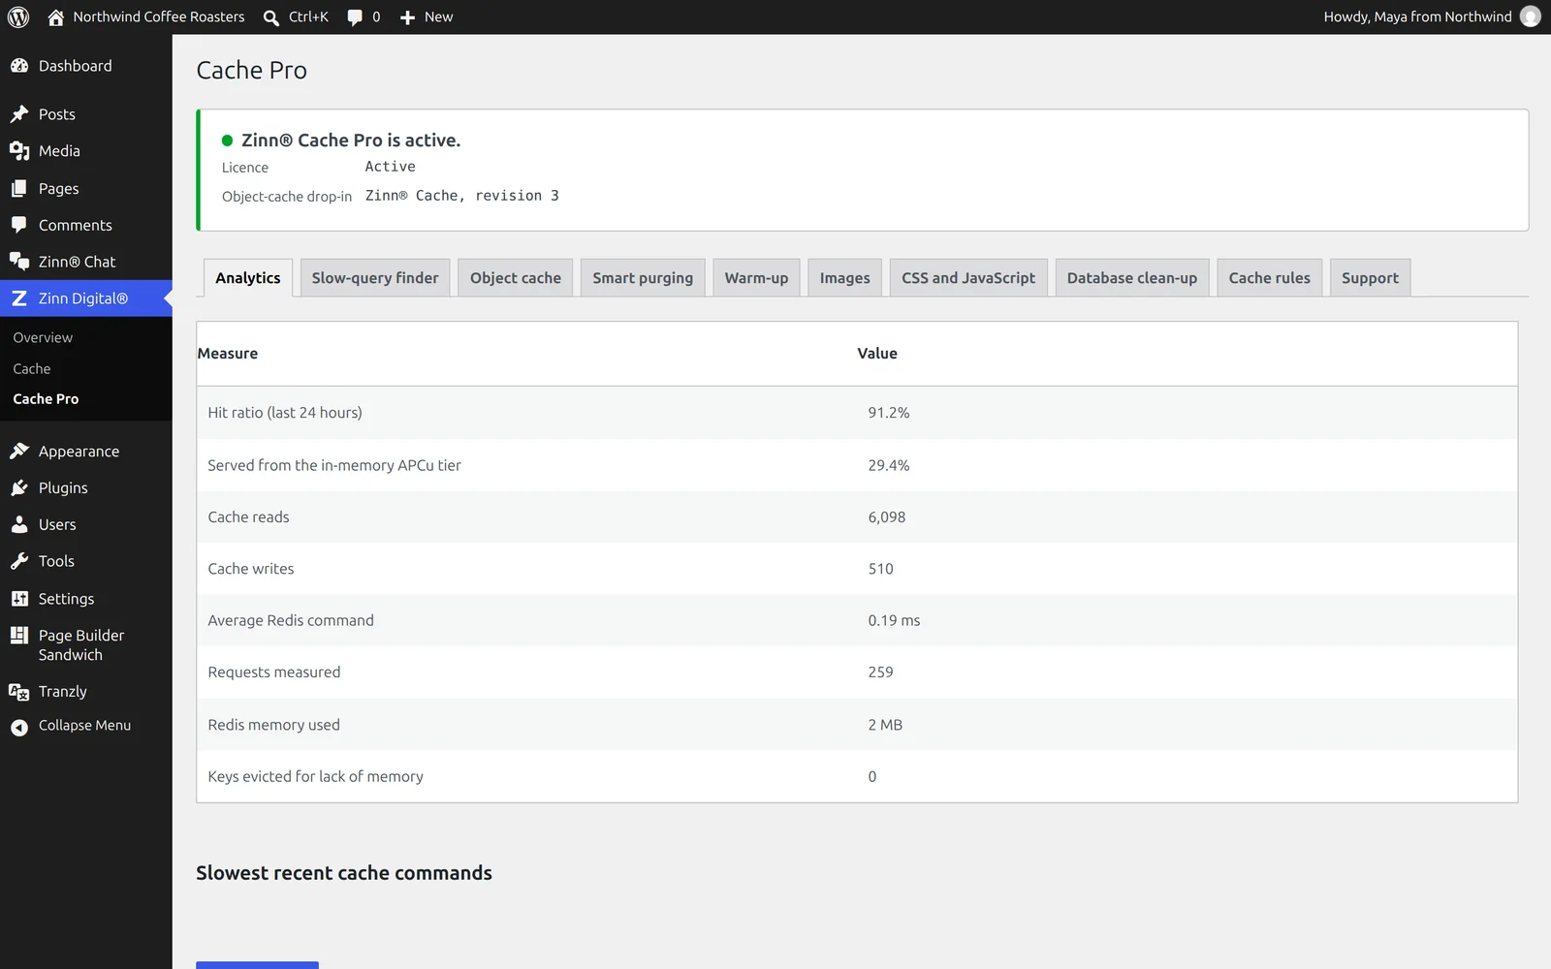This screenshot has width=1551, height=969.
Task: Click the Cache reads value 6,098
Action: pos(887,517)
